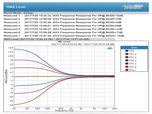Image resolution: width=152 pixels, height=114 pixels.
Task: Select Measured 1 BASS=10dB row
Action: pyautogui.click(x=63, y=16)
